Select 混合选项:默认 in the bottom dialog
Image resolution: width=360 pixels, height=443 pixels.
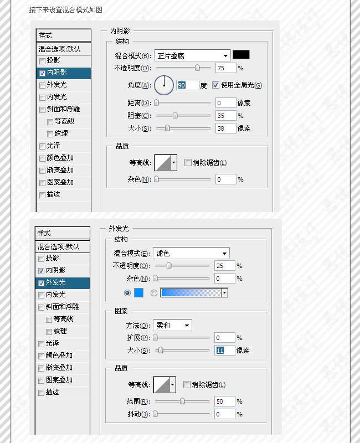(63, 247)
